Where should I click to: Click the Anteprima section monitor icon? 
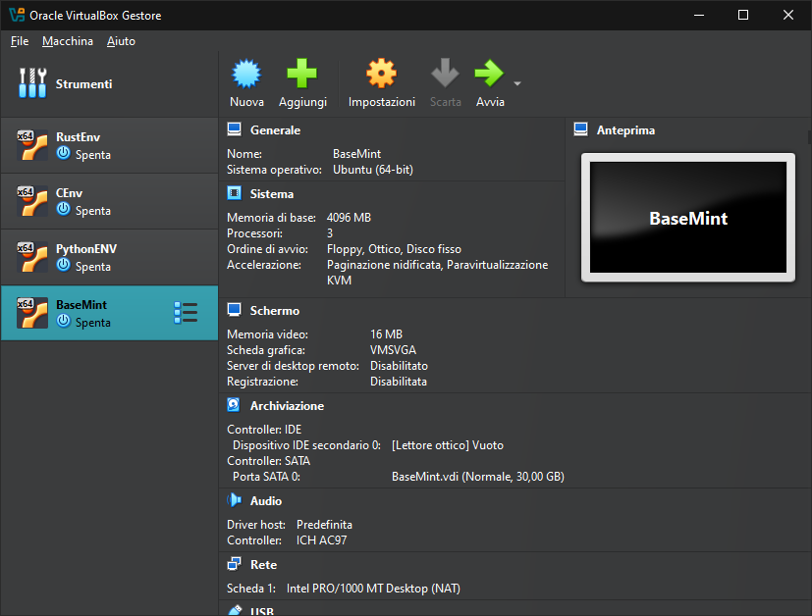point(580,129)
